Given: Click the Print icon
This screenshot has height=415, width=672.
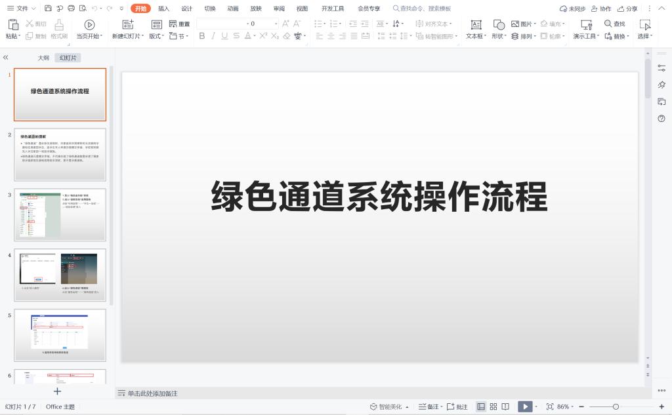Looking at the screenshot, I should (70, 9).
